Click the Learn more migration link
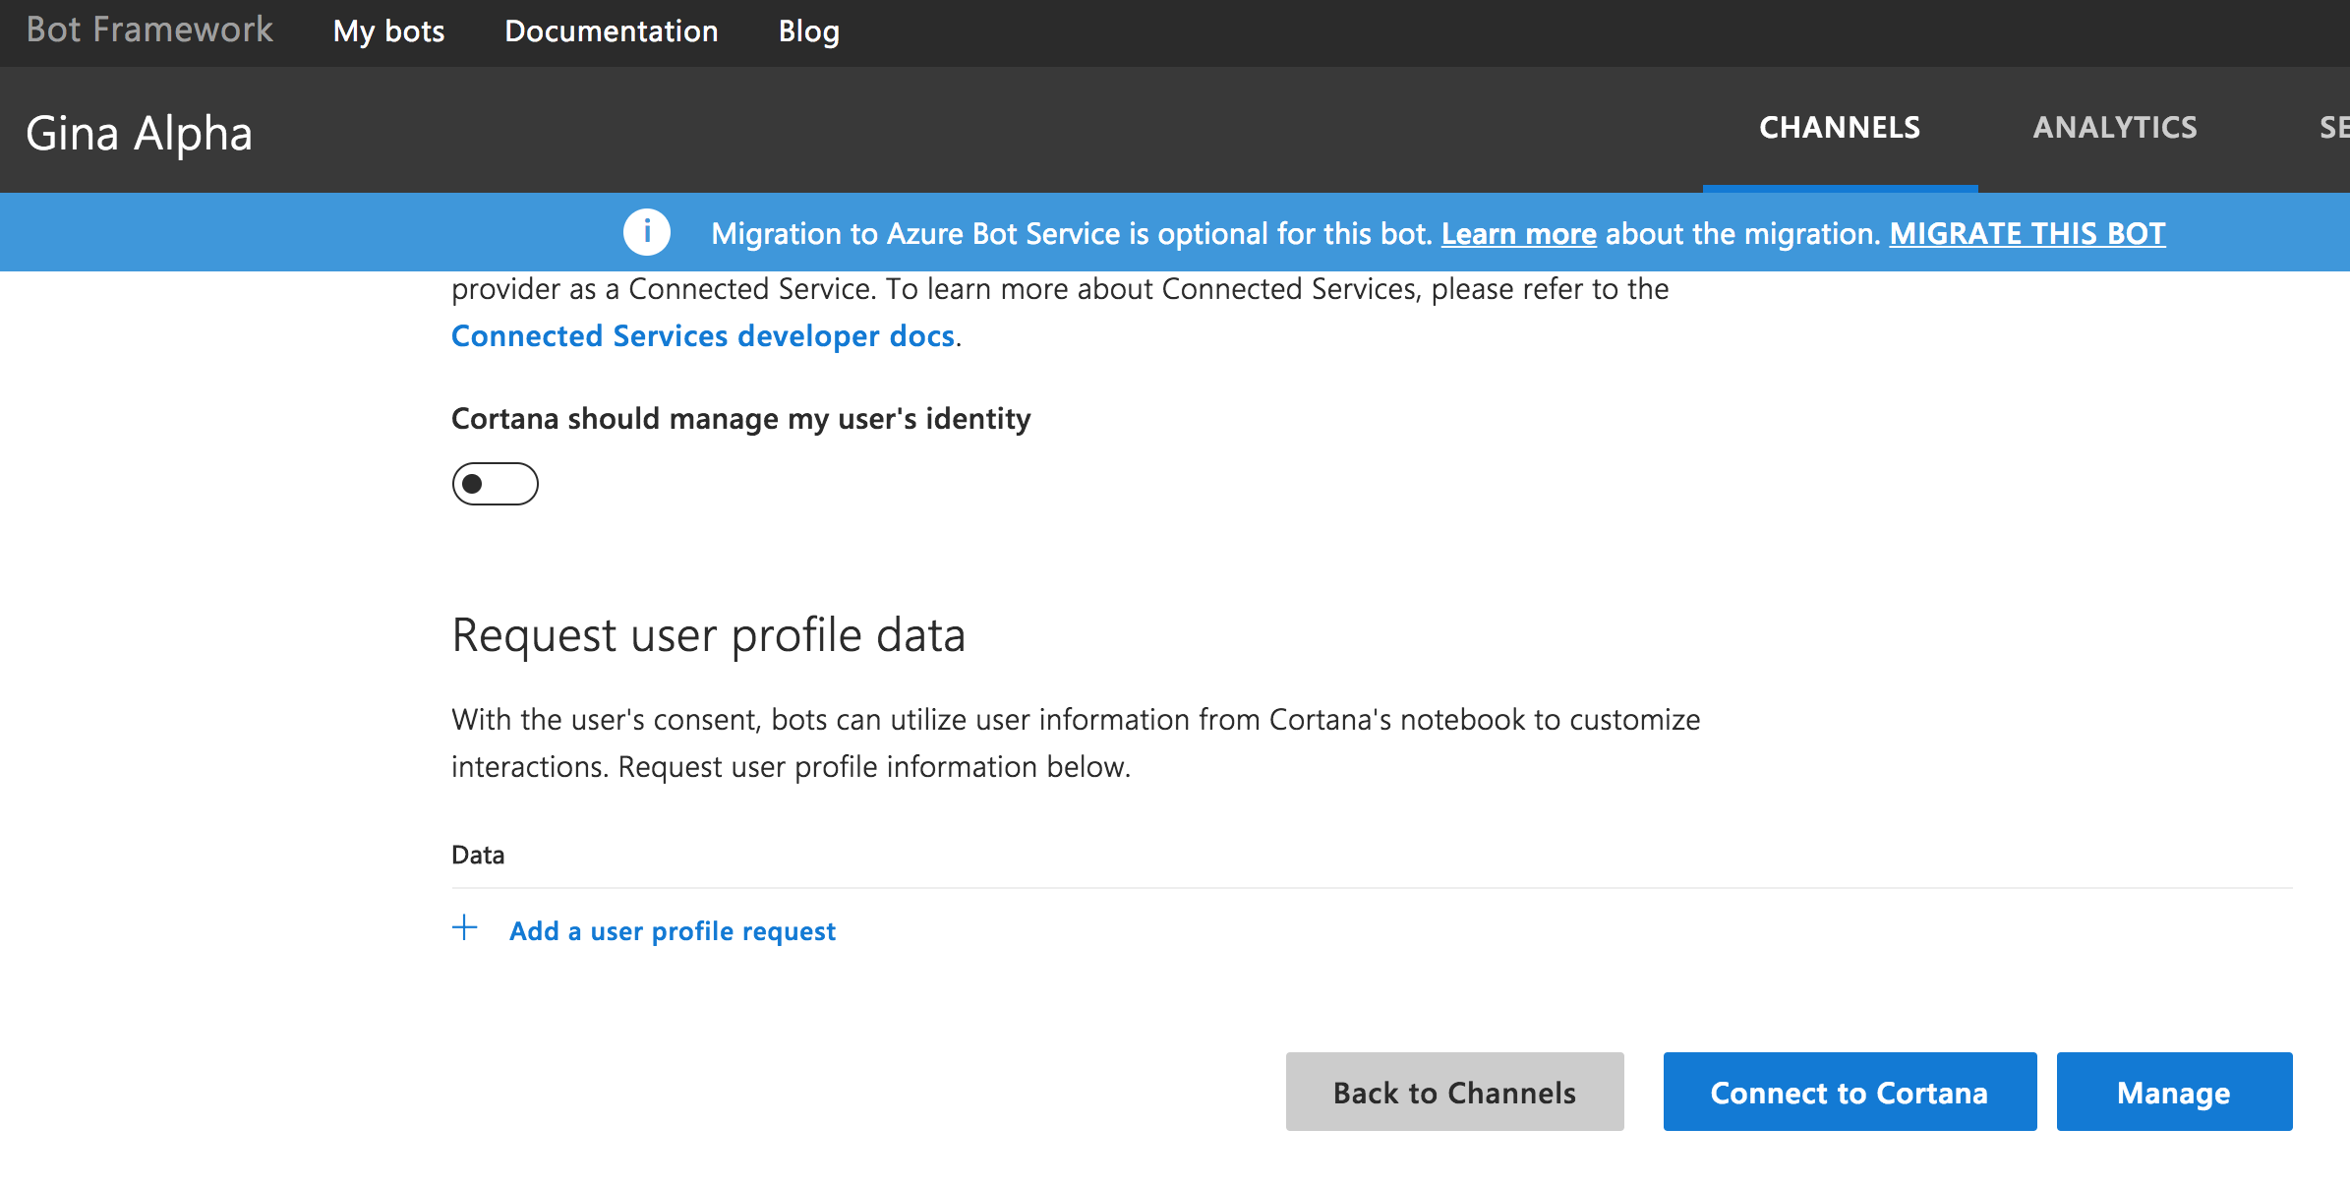Image resolution: width=2350 pixels, height=1186 pixels. (x=1519, y=233)
